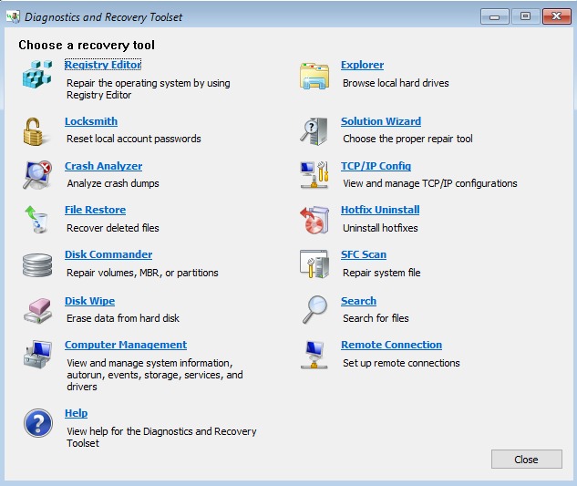Click the Disk Commander disk stack icon
This screenshot has width=577, height=486.
point(37,264)
